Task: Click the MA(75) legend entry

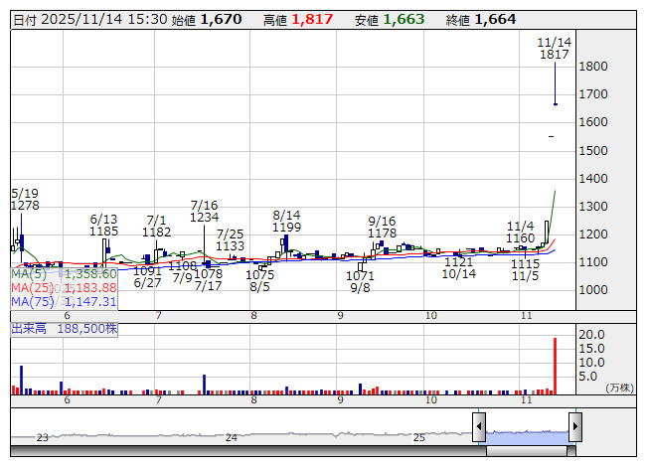Action: (x=65, y=301)
